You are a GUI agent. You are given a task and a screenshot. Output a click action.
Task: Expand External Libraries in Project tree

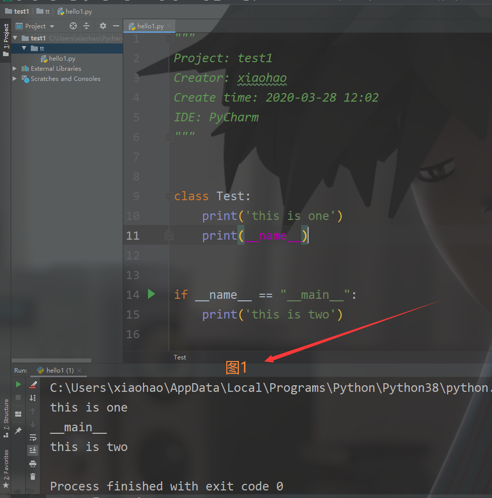click(15, 68)
